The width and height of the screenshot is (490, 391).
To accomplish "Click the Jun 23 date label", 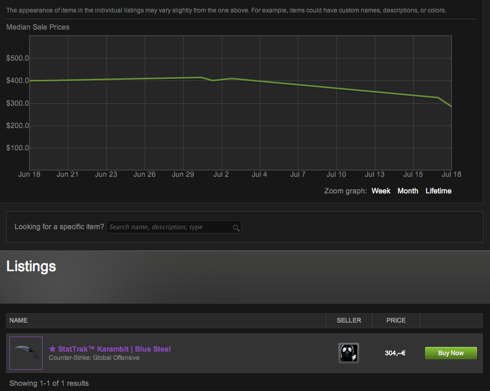I will click(x=106, y=174).
